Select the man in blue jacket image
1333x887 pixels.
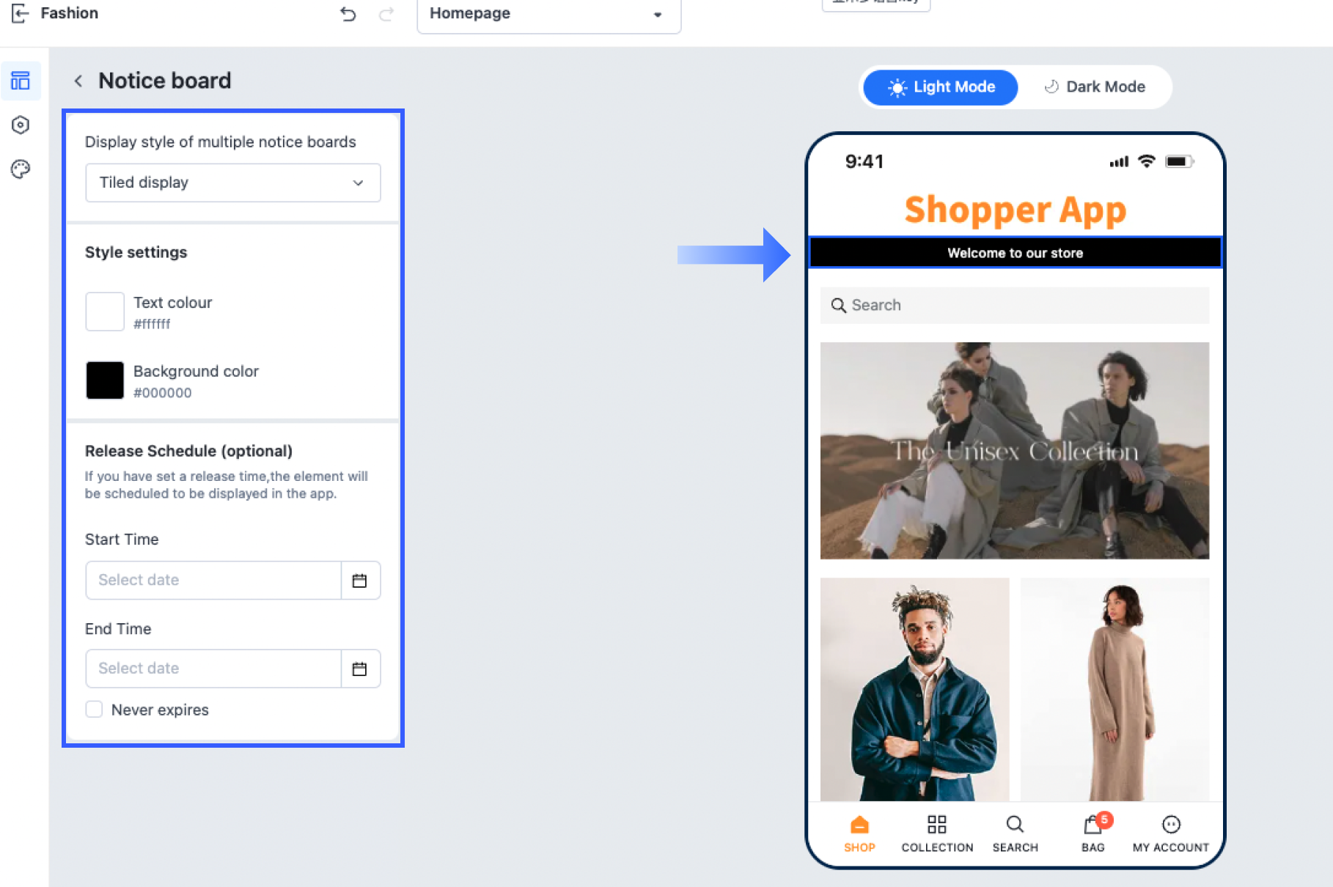(x=914, y=689)
